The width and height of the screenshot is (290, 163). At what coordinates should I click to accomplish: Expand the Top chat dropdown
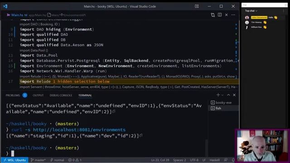251,11
